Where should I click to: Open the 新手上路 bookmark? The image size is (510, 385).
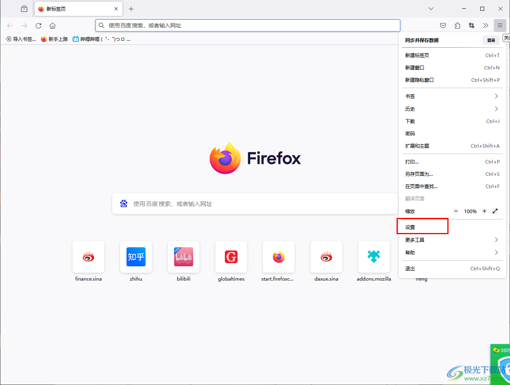tap(54, 39)
